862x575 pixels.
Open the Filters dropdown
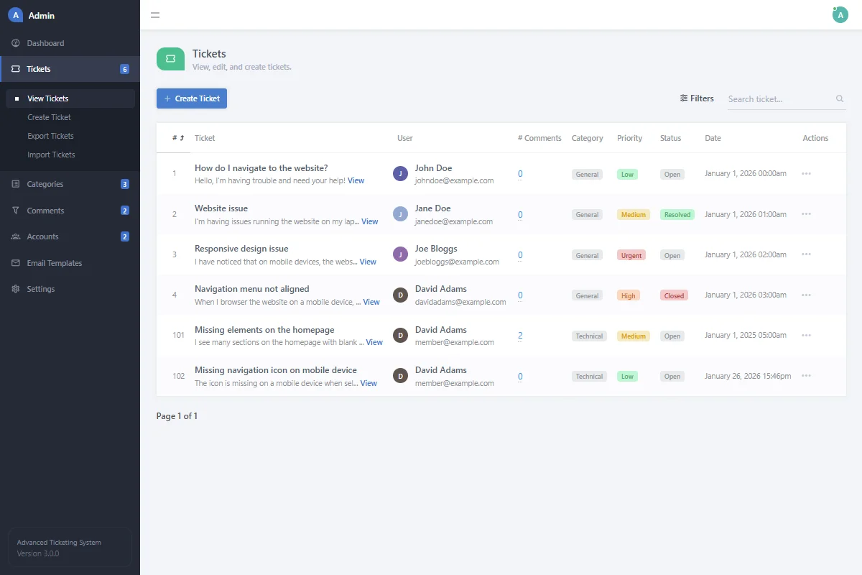coord(697,98)
